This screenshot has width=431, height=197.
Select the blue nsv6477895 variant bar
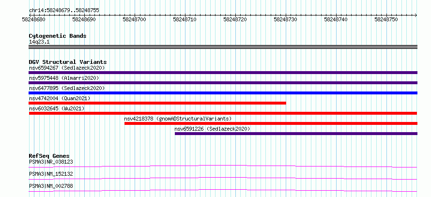pos(223,93)
